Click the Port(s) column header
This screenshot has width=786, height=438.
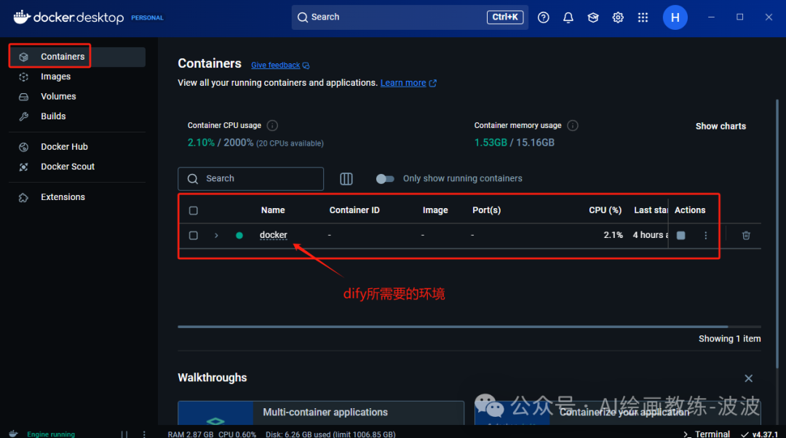[487, 210]
